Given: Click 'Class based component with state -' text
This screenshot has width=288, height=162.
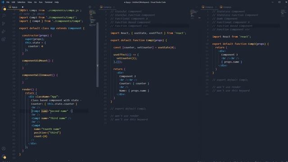Looking at the screenshot, I should 56,100.
